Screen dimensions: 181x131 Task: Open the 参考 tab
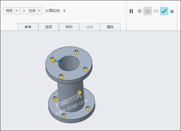click(x=28, y=27)
